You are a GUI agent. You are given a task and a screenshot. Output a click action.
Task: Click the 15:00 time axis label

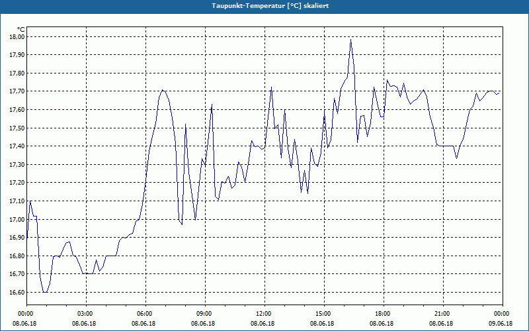(324, 314)
